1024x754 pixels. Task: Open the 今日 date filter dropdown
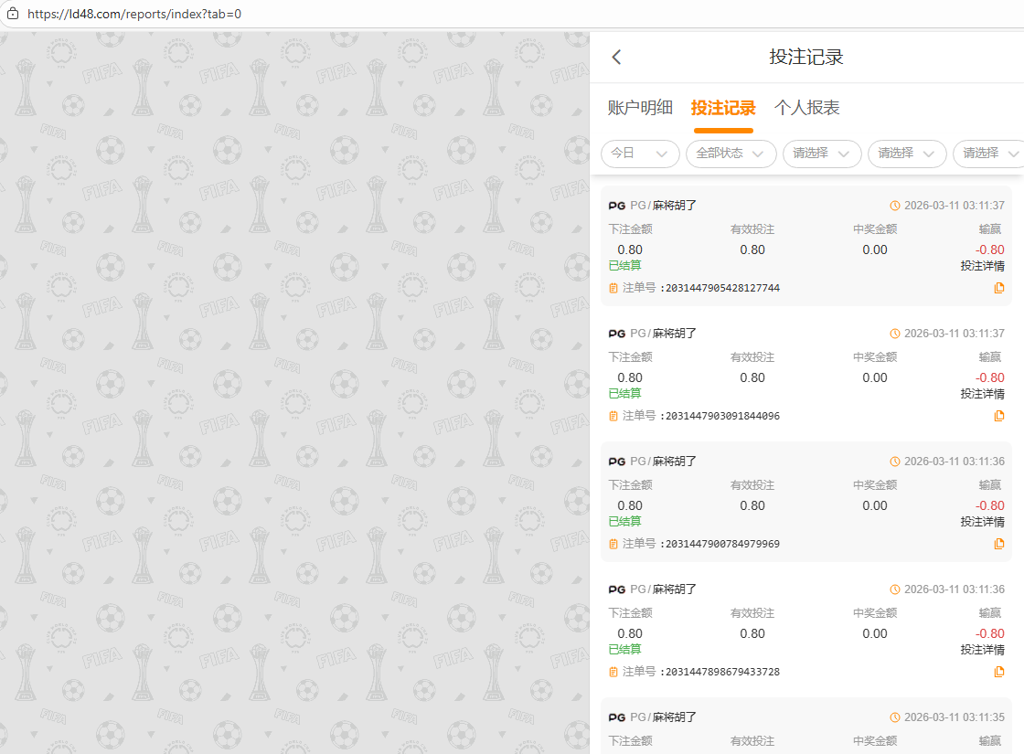640,154
